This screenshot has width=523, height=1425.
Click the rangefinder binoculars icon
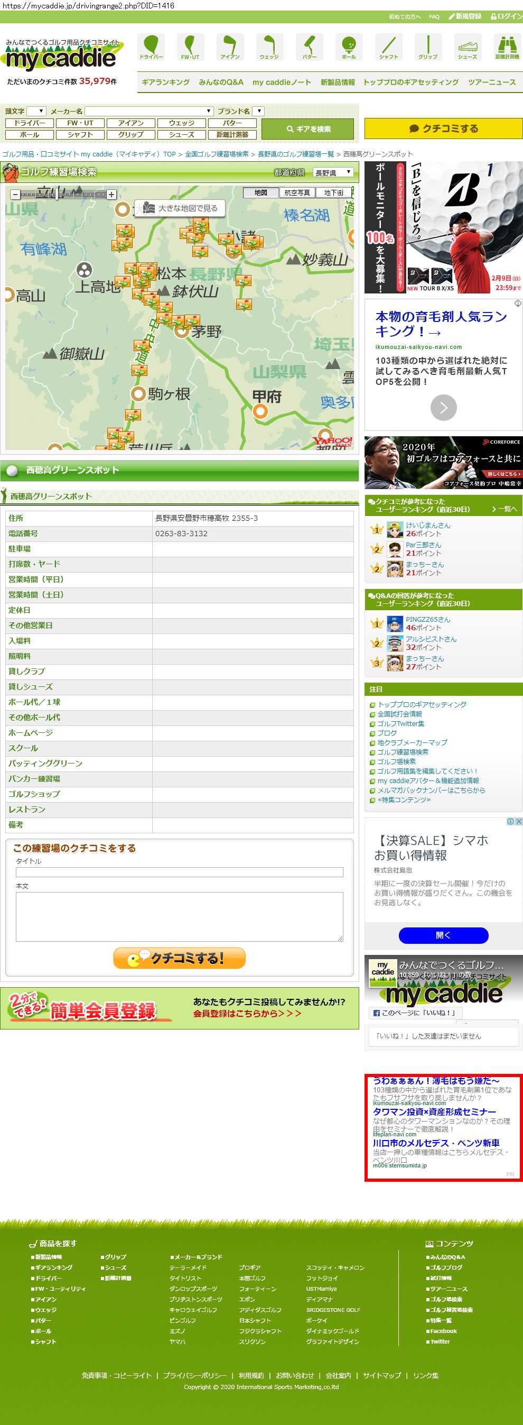(507, 47)
